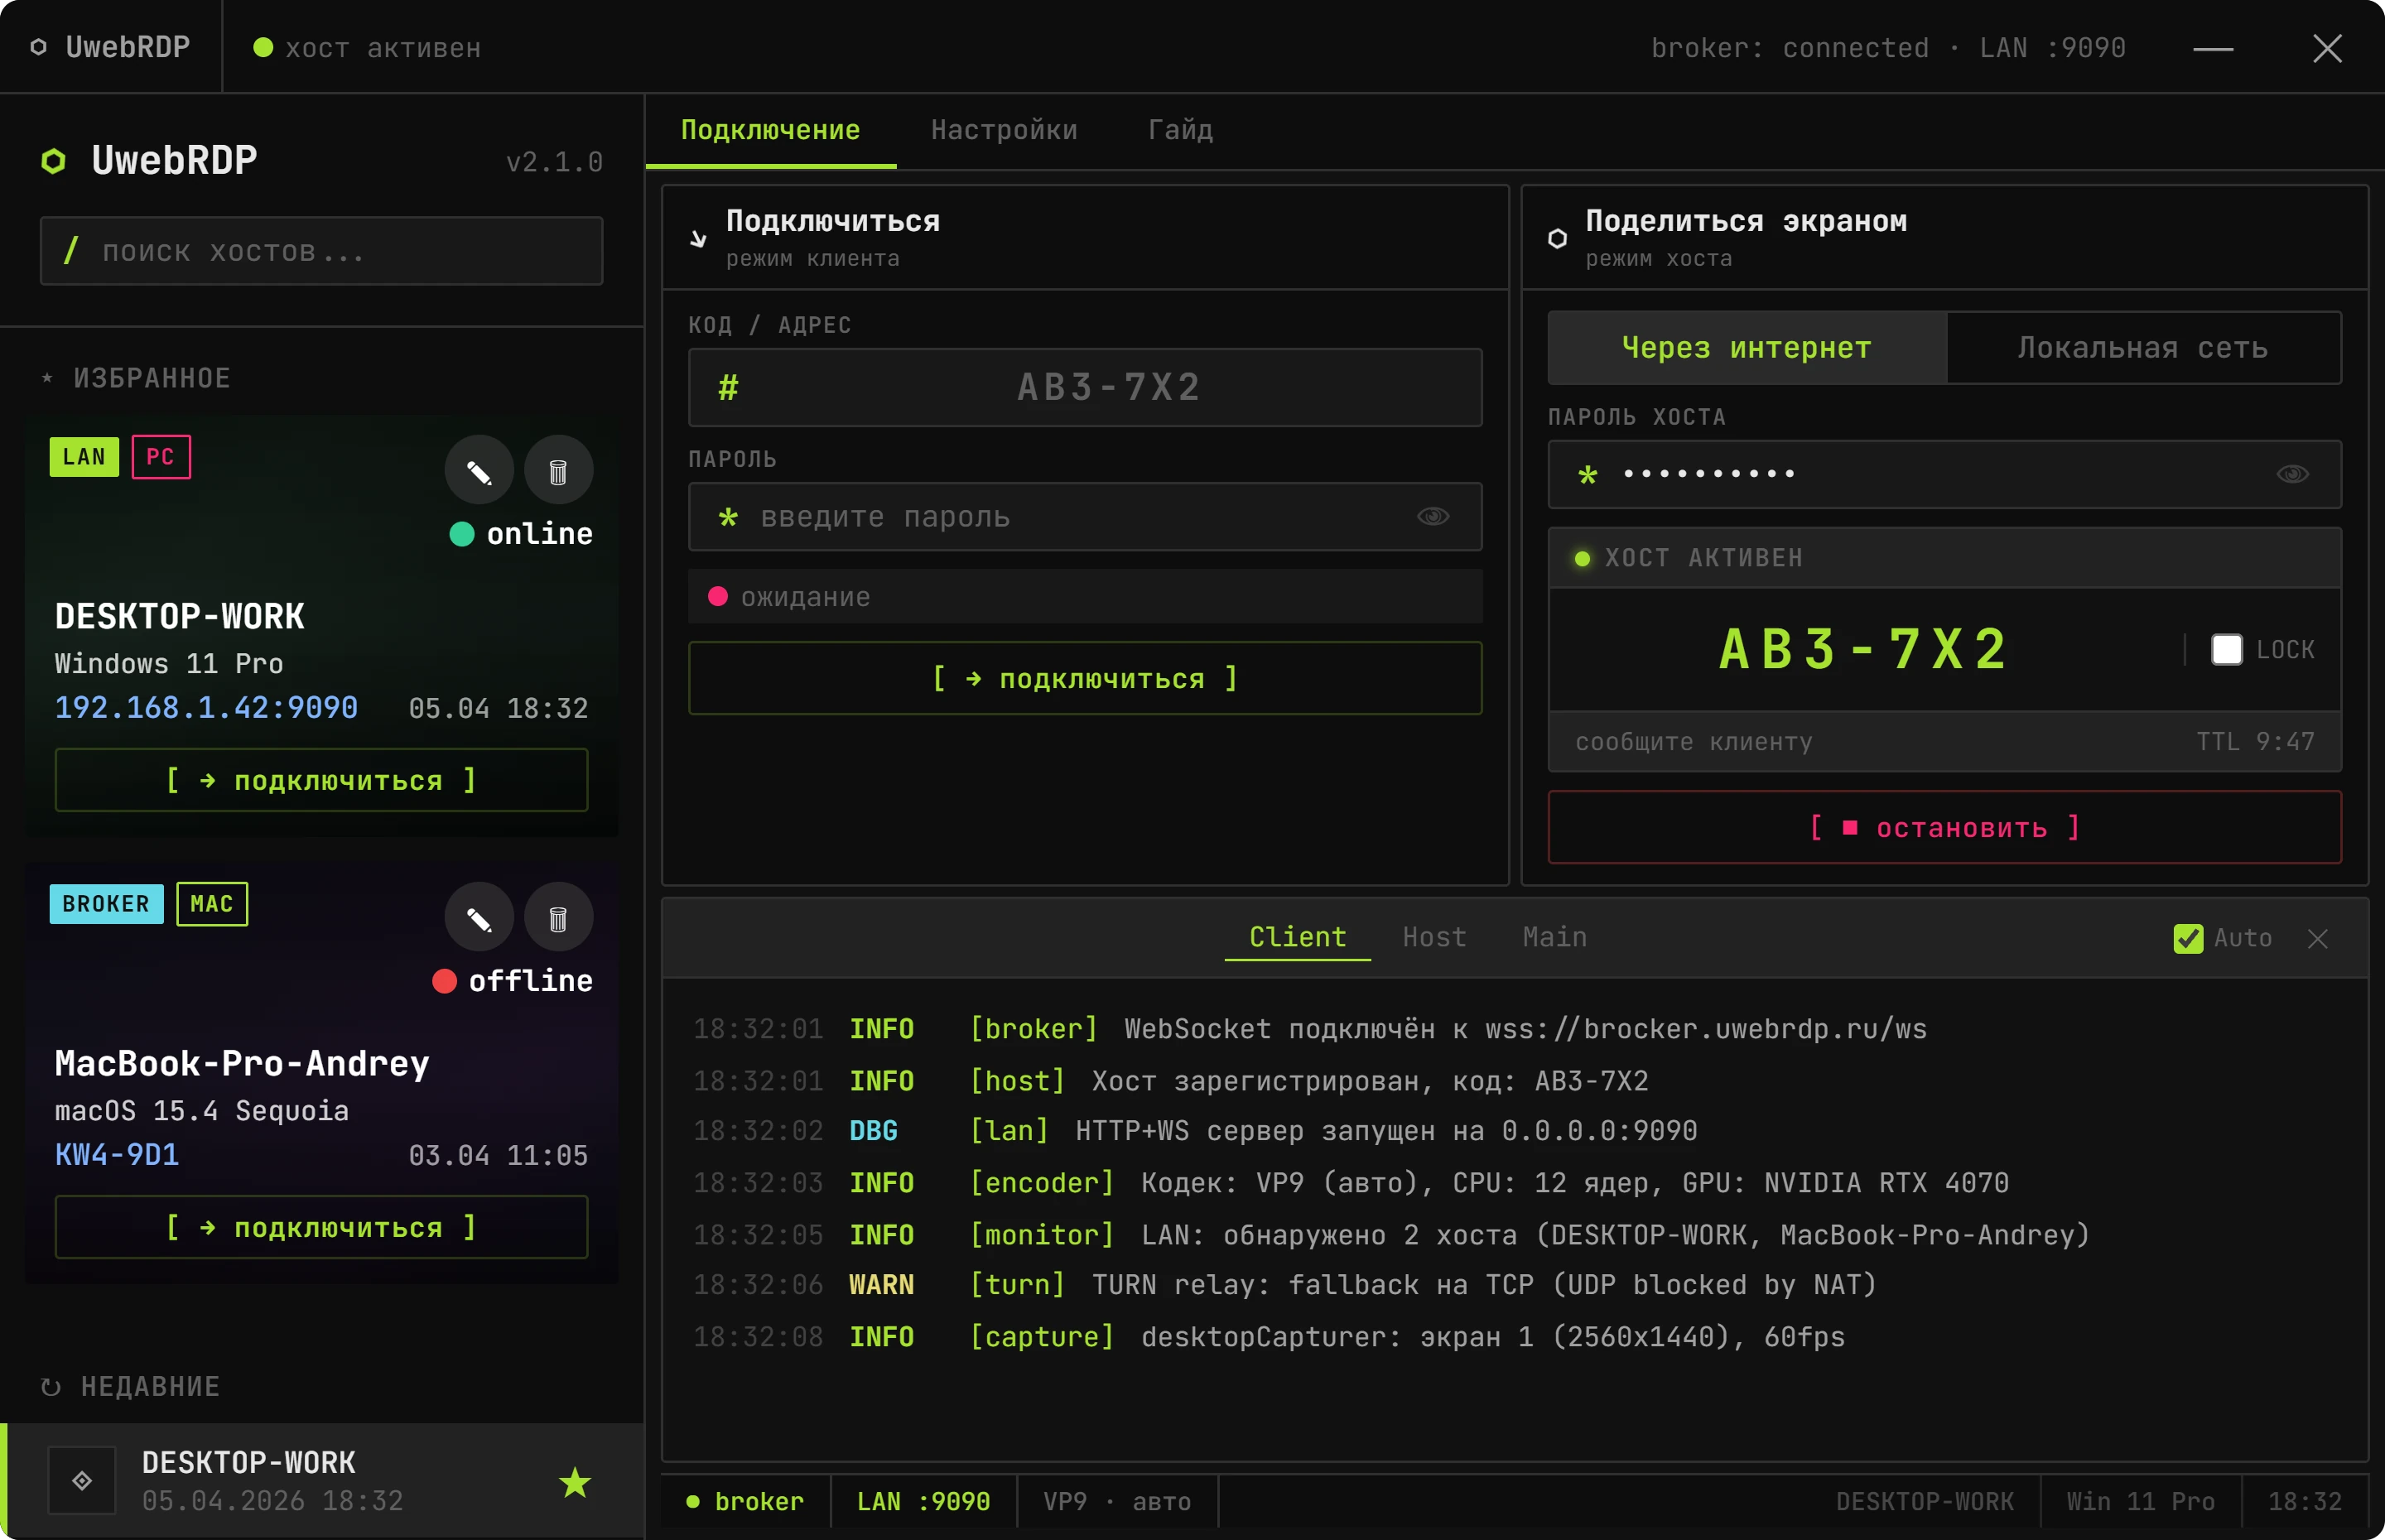This screenshot has width=2385, height=1540.
Task: Close the log panel with X icon
Action: (2318, 938)
